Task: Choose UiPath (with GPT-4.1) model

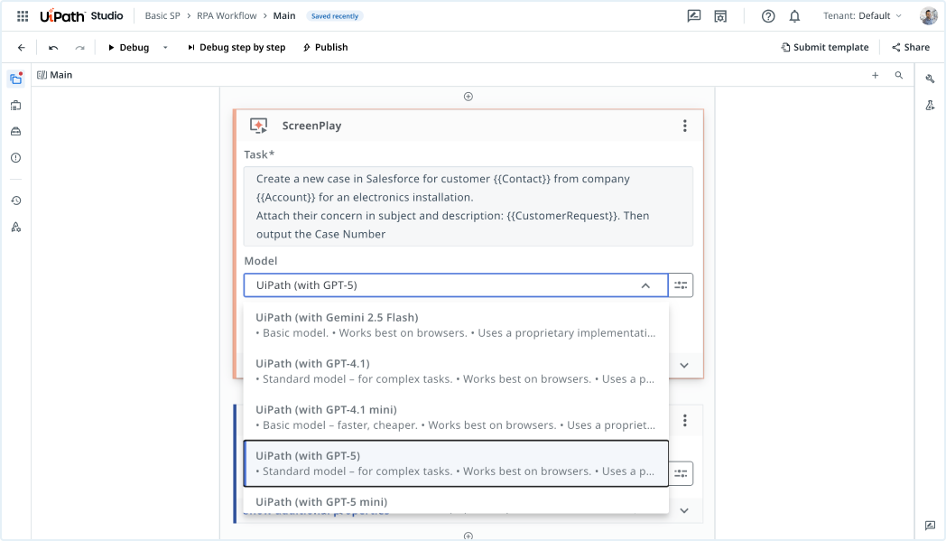Action: pyautogui.click(x=456, y=371)
